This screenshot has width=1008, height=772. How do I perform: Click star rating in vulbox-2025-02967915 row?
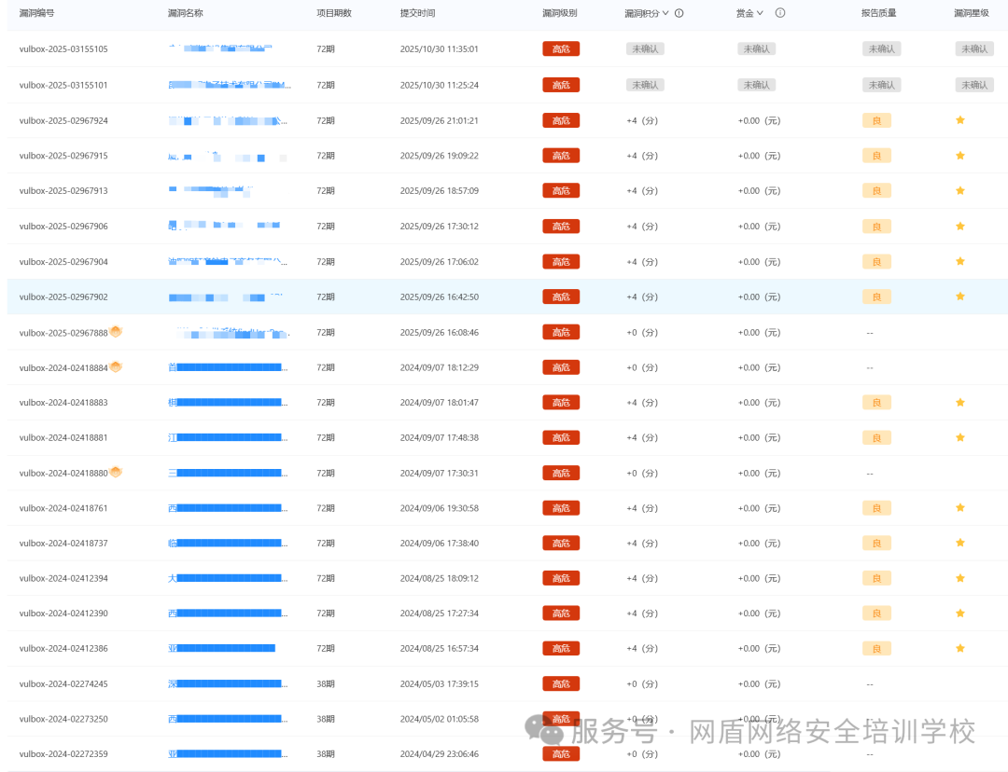coord(960,156)
